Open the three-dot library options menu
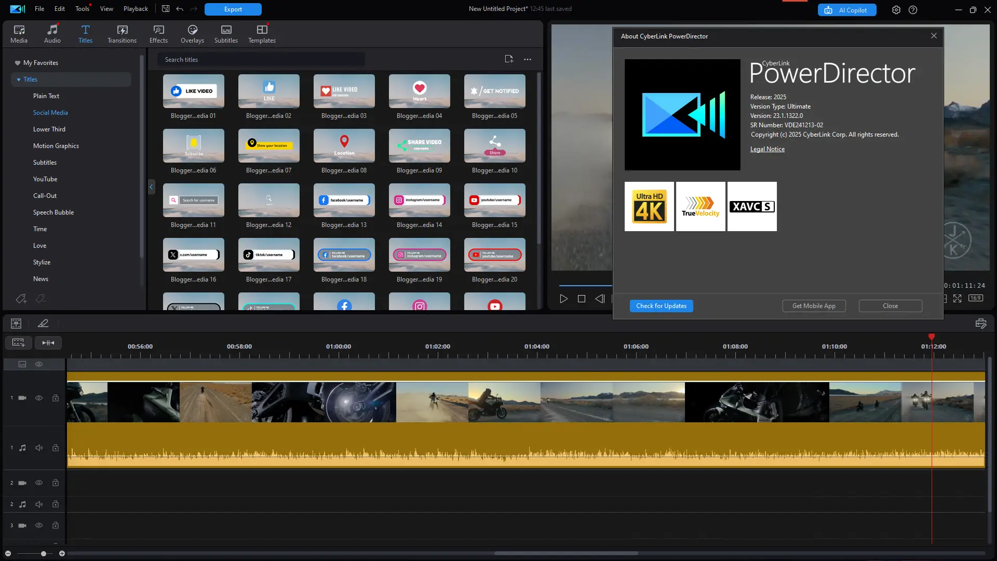Image resolution: width=997 pixels, height=561 pixels. (x=528, y=59)
